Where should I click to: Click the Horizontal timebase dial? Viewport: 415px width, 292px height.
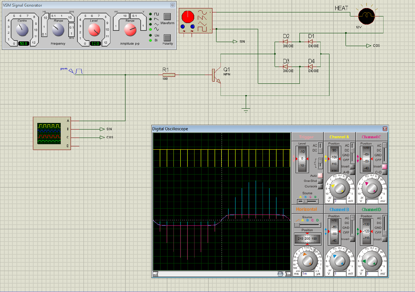(x=308, y=261)
